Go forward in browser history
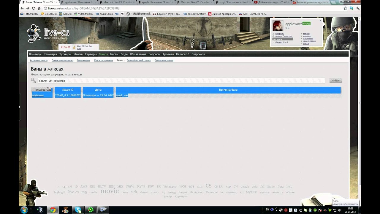 pyautogui.click(x=28, y=8)
